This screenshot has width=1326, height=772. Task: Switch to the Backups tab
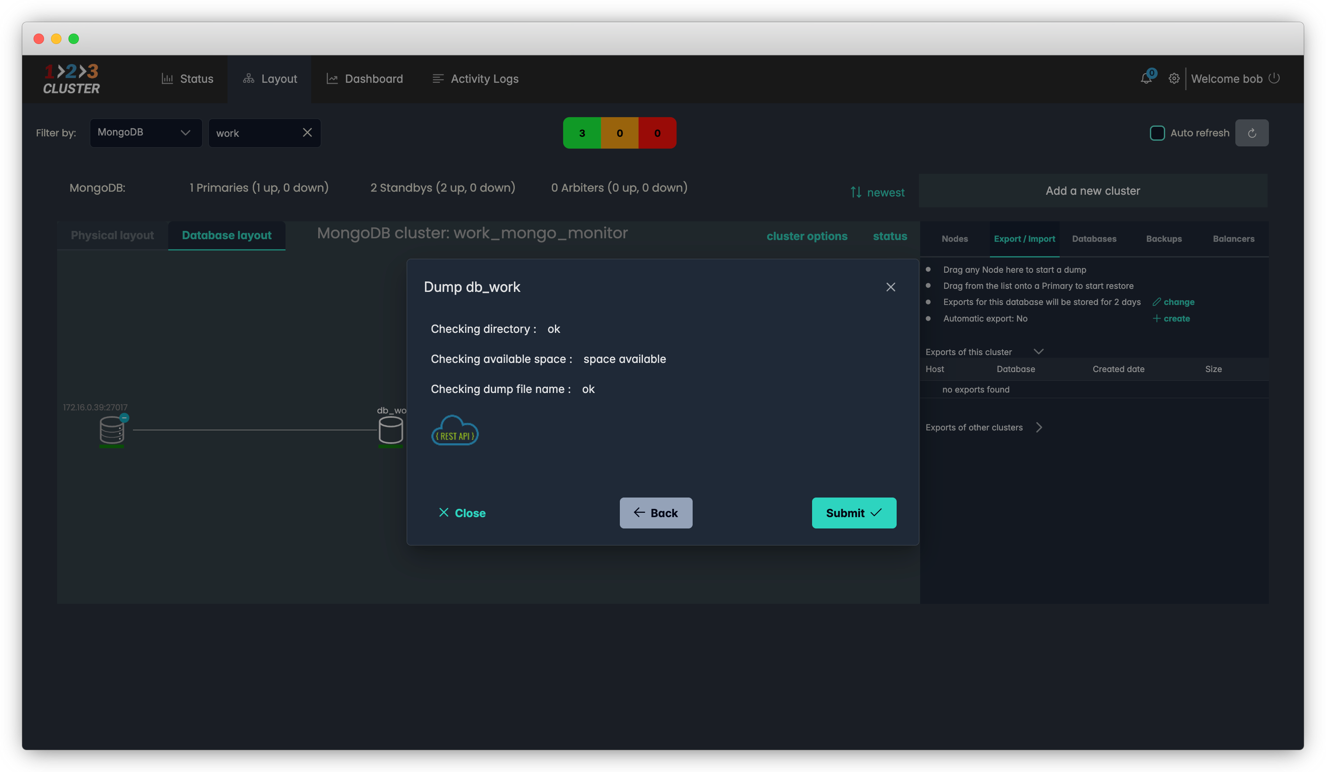1163,239
